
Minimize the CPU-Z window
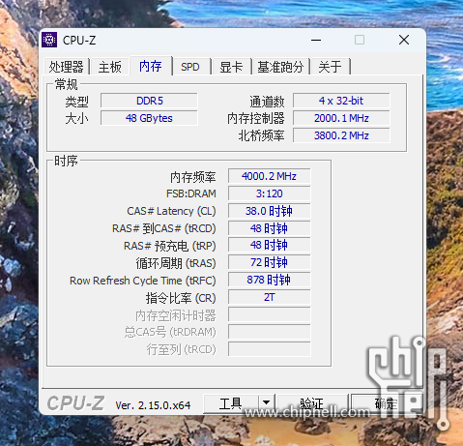316,40
